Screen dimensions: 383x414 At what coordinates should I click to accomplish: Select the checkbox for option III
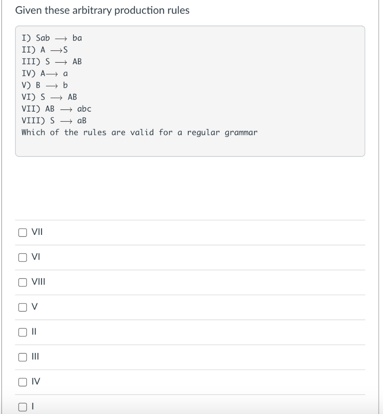[23, 357]
